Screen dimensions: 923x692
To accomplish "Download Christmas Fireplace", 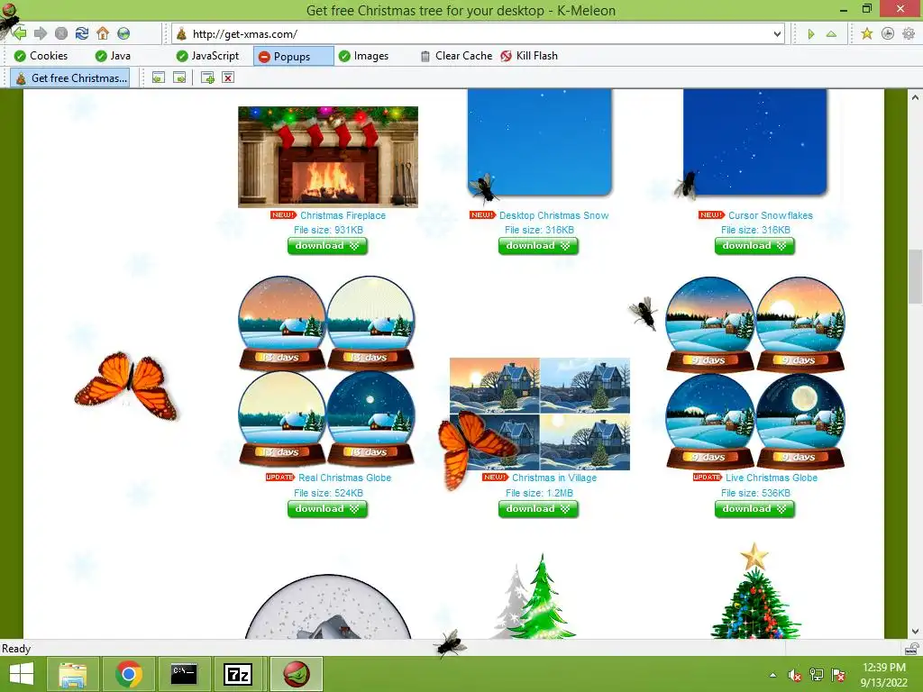I will 327,246.
